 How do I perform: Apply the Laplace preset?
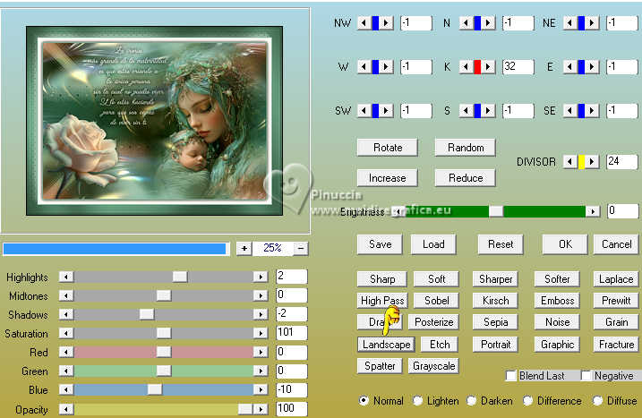click(616, 279)
